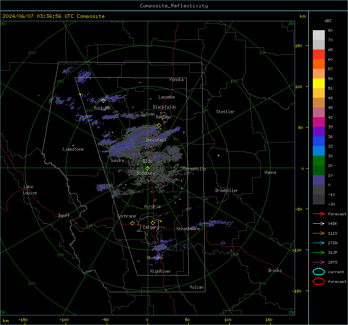
Task: Click the HighRiver city label
Action: click(160, 271)
